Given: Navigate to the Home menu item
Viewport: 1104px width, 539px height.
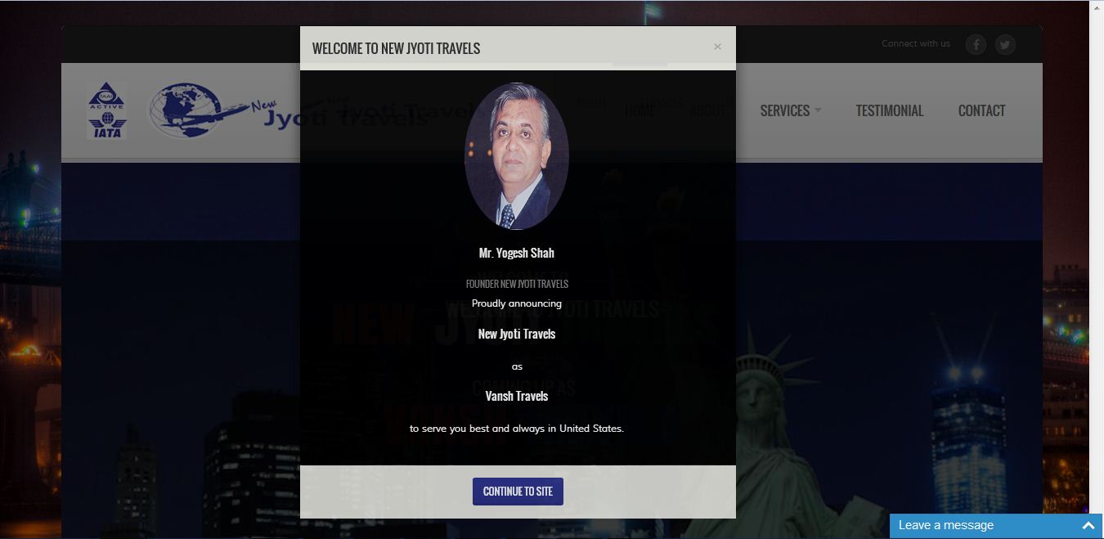Looking at the screenshot, I should coord(639,110).
